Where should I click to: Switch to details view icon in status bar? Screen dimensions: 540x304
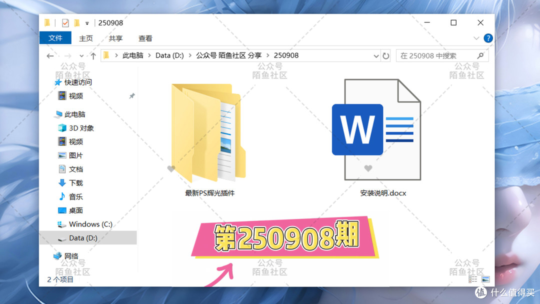[473, 279]
